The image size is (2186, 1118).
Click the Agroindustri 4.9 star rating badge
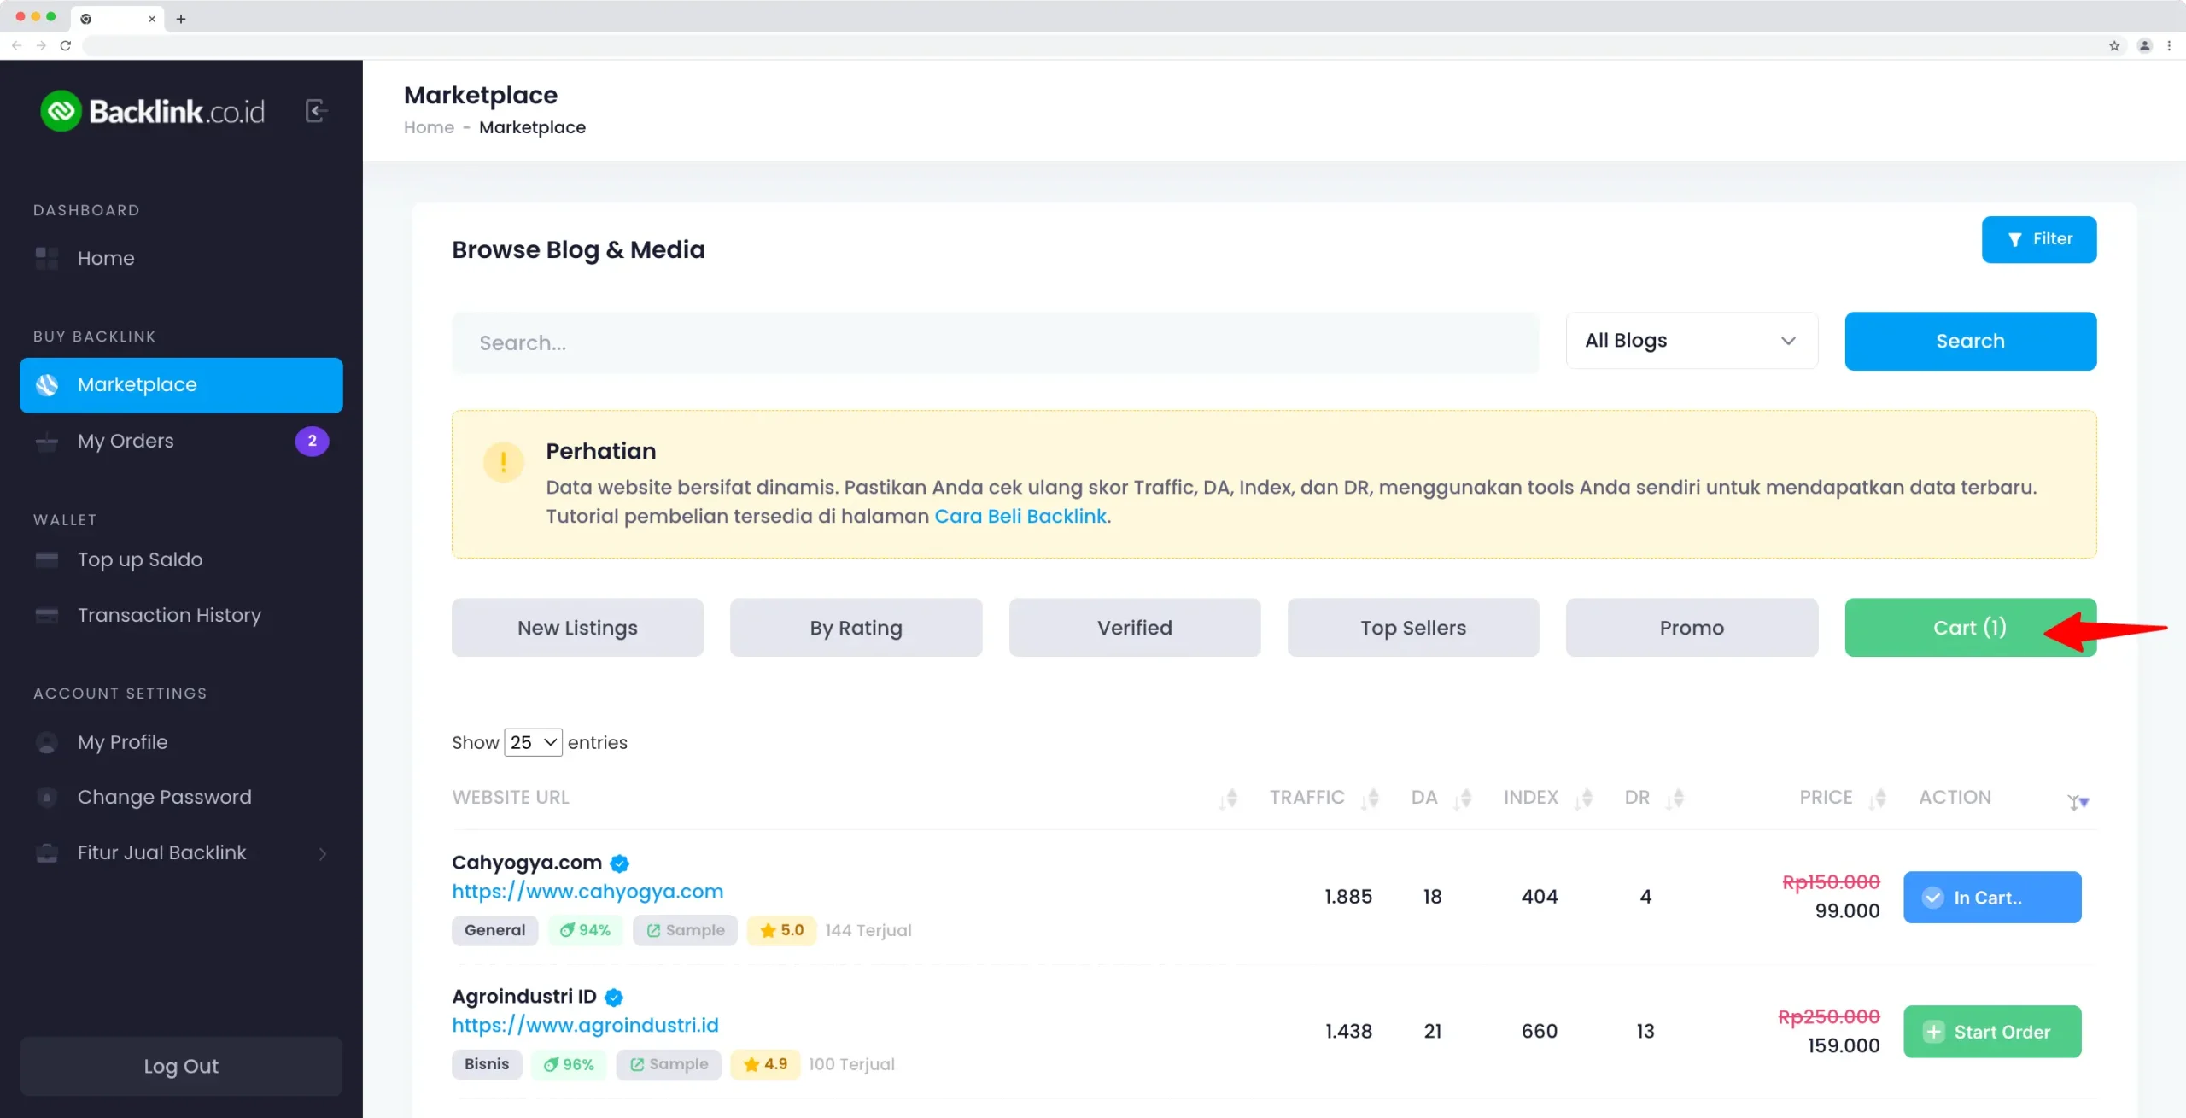[x=765, y=1065]
